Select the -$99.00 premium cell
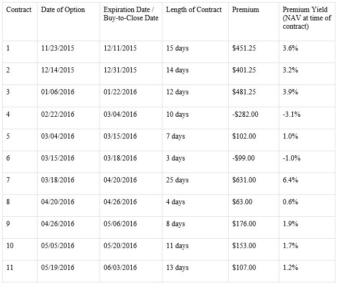This screenshot has width=337, height=284. (x=243, y=158)
